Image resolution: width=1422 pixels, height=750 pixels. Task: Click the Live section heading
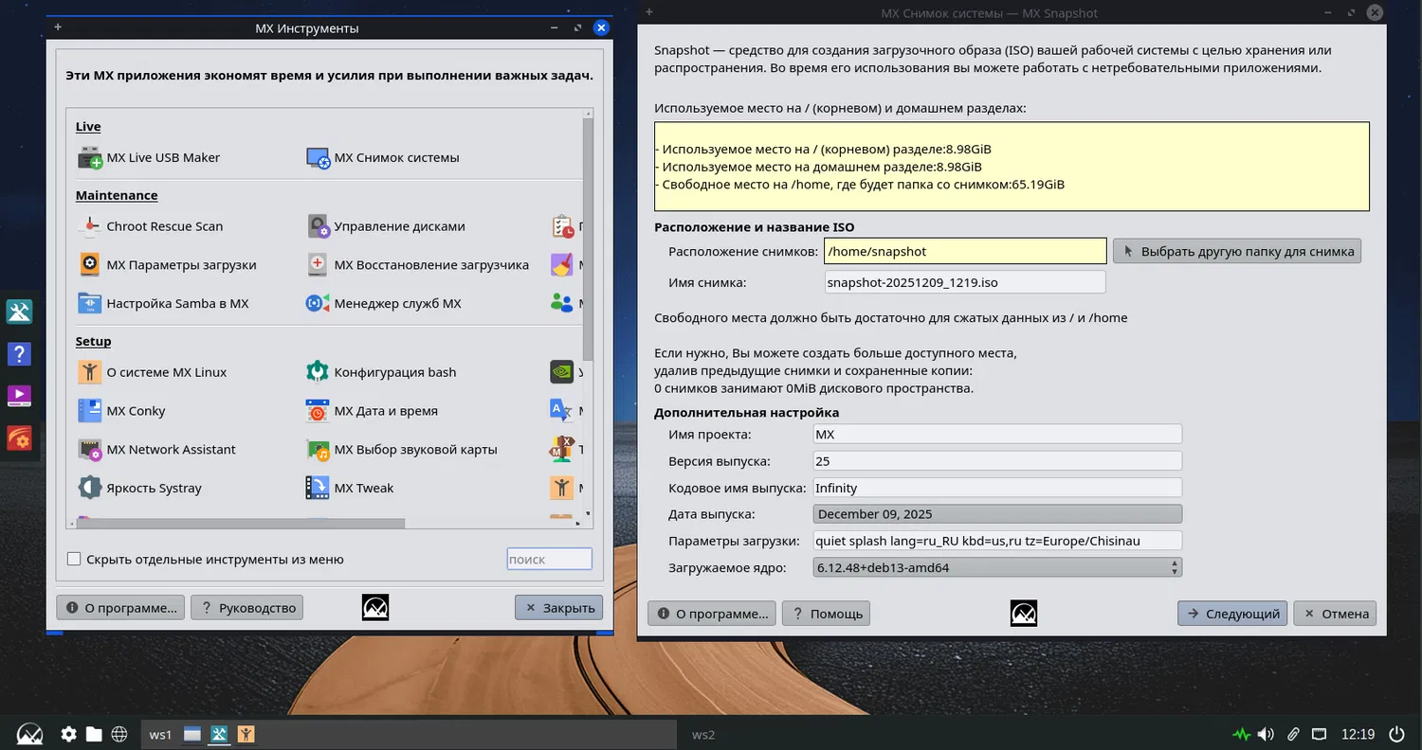[x=88, y=127]
